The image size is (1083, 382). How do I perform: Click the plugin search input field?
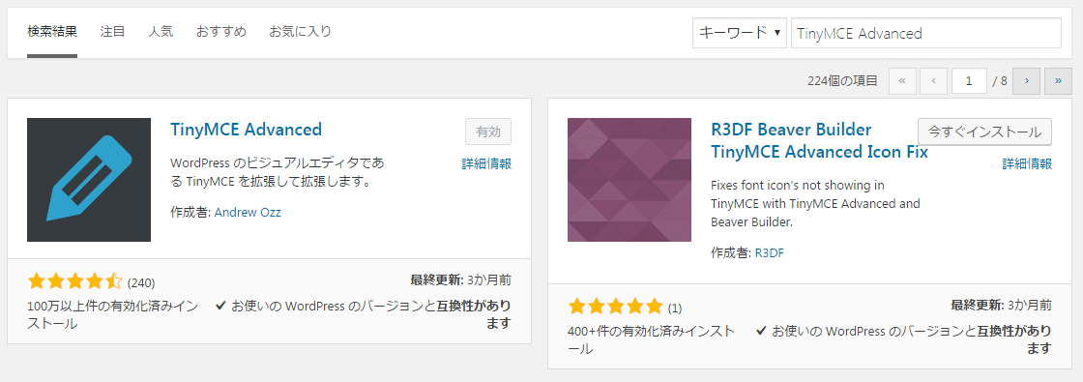[x=925, y=33]
